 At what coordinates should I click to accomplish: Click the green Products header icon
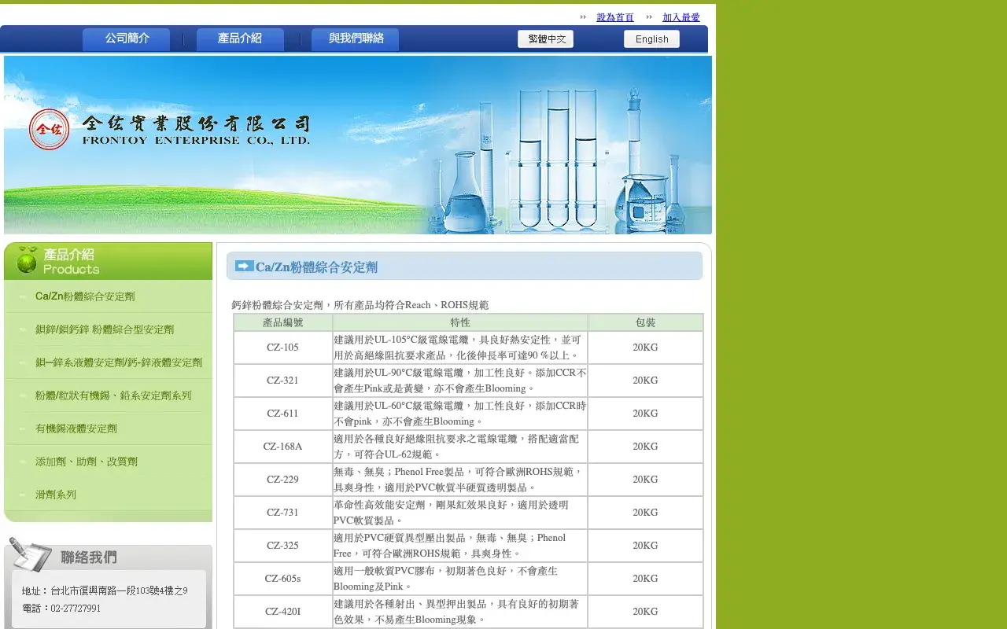click(x=28, y=261)
